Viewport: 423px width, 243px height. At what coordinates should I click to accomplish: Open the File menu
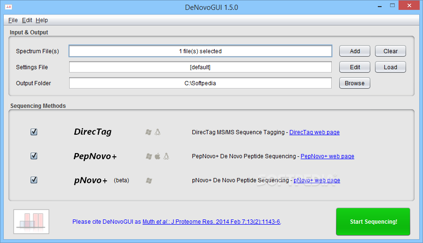click(x=13, y=20)
